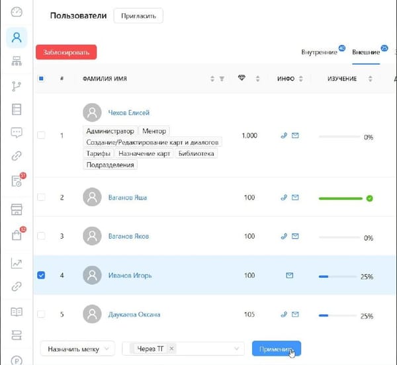Click the upper link chain icon in sidebar
This screenshot has height=365, width=397.
coord(17,156)
